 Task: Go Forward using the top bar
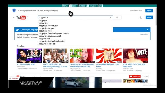pos(93,6)
